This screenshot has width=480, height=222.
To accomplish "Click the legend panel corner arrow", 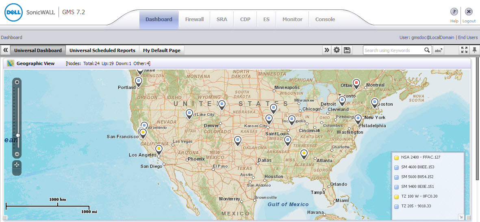I will point(461,217).
